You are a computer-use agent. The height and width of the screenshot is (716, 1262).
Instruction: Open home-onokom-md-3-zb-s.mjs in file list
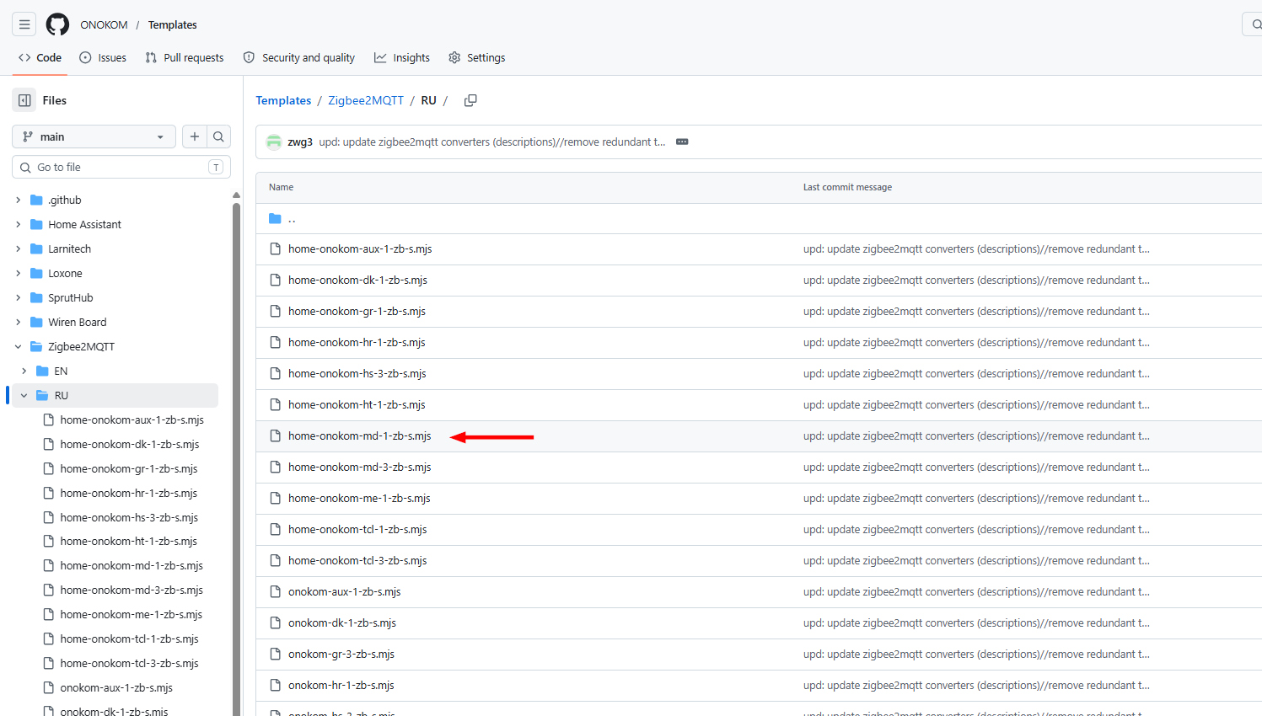[x=360, y=468]
